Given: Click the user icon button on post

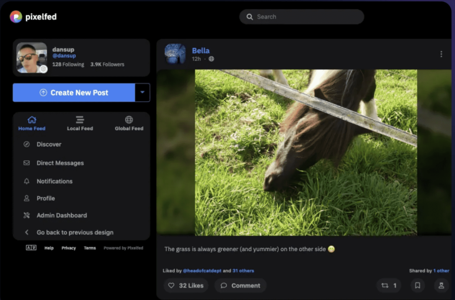Looking at the screenshot, I should click(x=441, y=285).
